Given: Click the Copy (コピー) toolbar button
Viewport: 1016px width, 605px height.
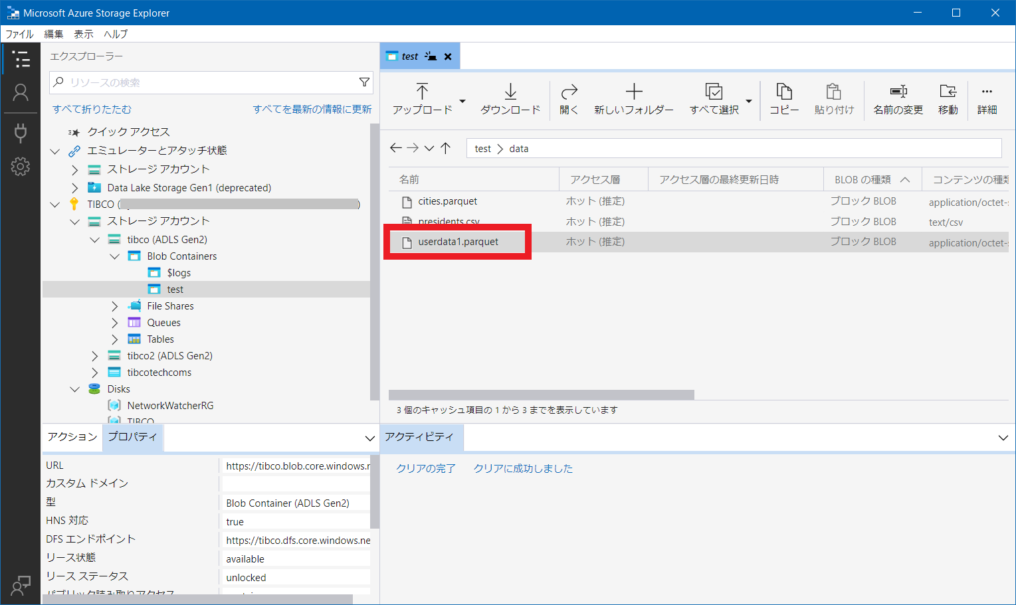Looking at the screenshot, I should coord(784,100).
